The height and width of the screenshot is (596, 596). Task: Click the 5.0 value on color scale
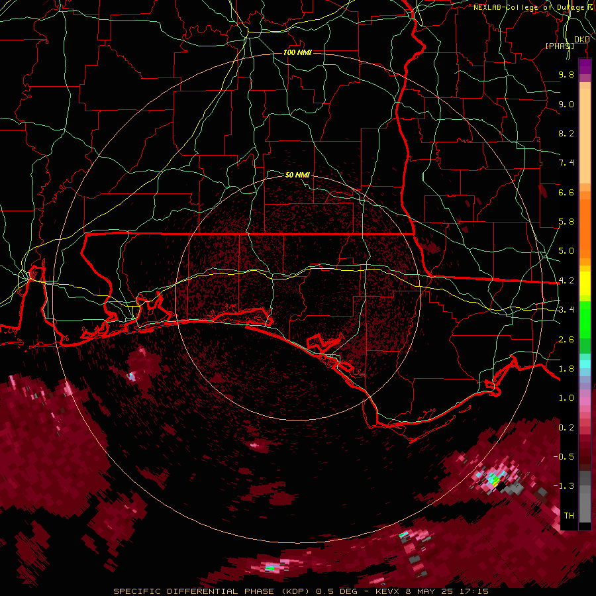click(x=566, y=251)
